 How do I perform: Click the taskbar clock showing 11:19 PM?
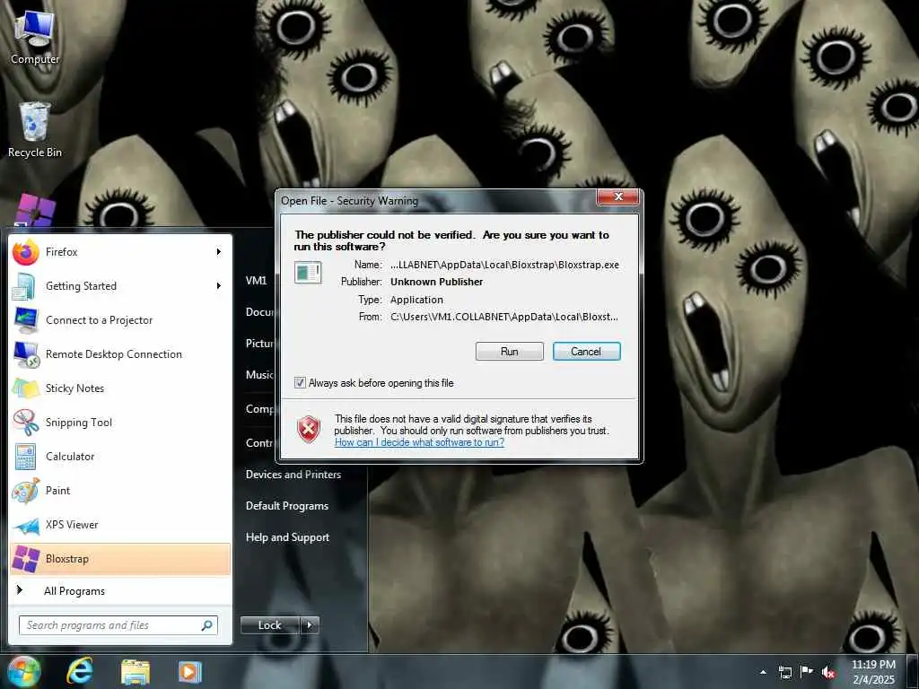873,672
